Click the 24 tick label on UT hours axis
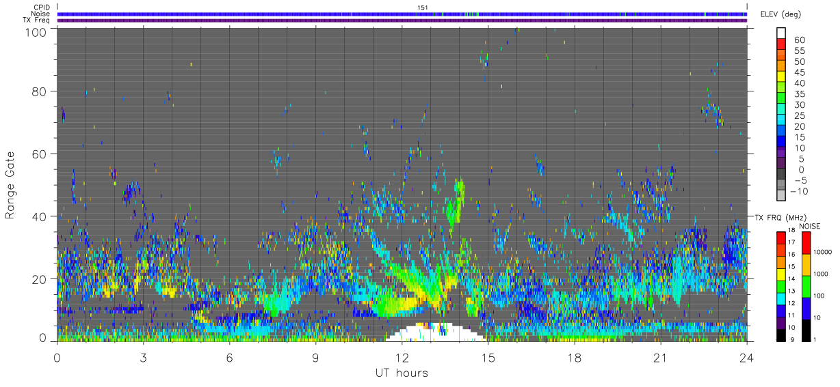 click(x=747, y=358)
